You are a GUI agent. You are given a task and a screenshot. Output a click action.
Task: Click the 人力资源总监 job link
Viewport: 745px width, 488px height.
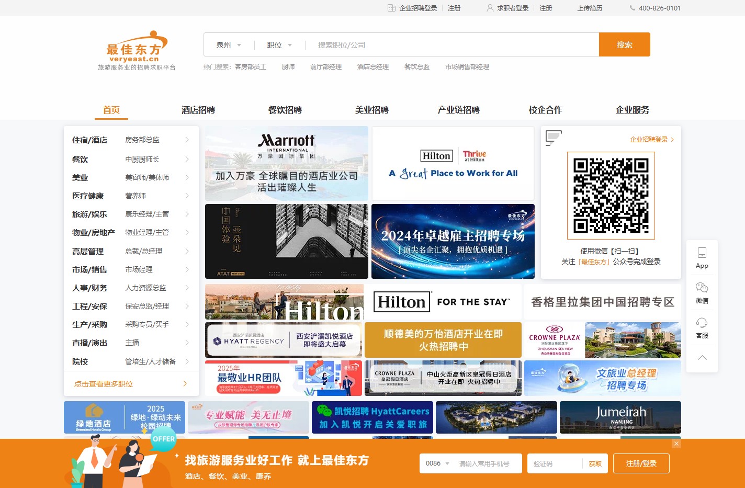[x=146, y=288]
